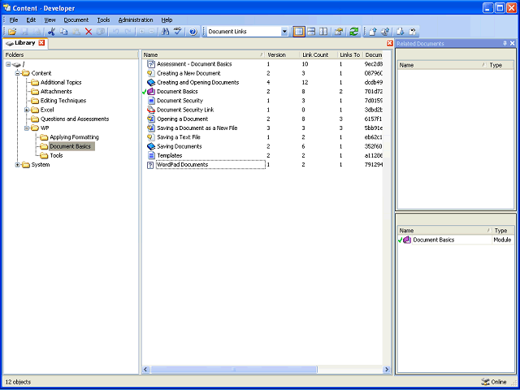Open the Document menu
This screenshot has width=520, height=390.
pos(76,19)
